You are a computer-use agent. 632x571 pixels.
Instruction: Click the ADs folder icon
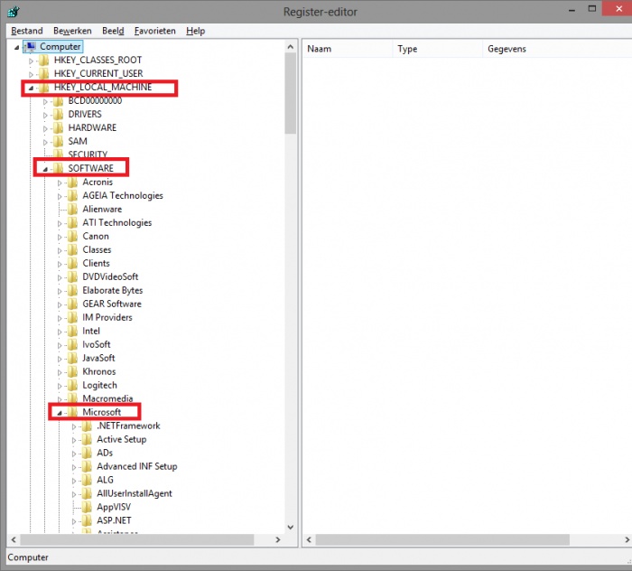point(87,454)
